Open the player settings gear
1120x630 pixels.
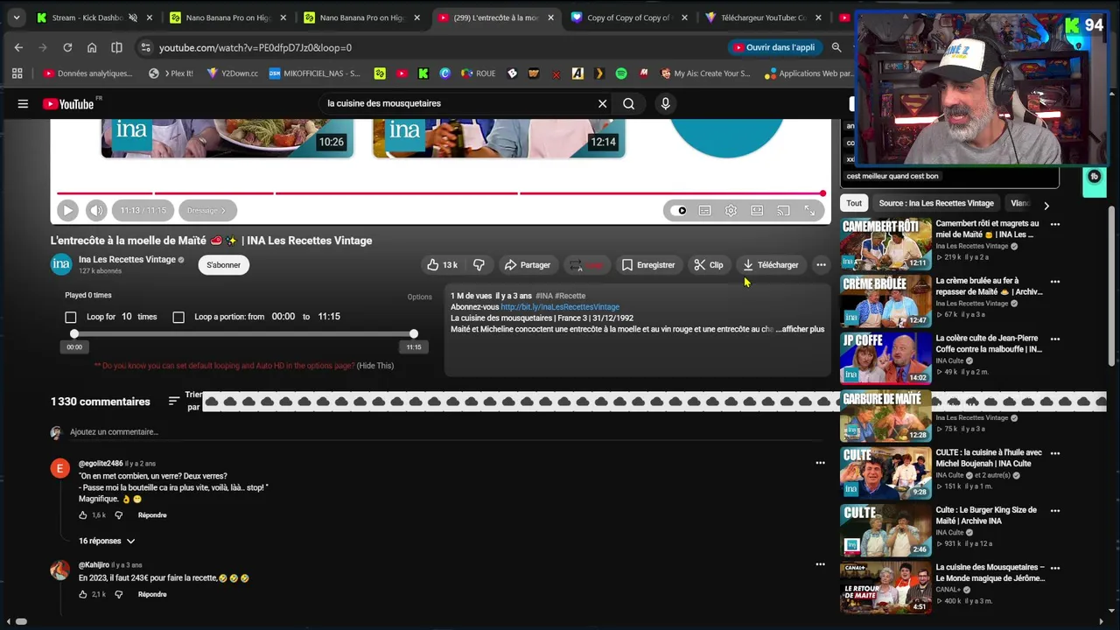(731, 210)
